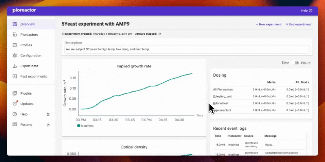
Task: Toggle the Time / Hours switch
Action: click(x=295, y=63)
